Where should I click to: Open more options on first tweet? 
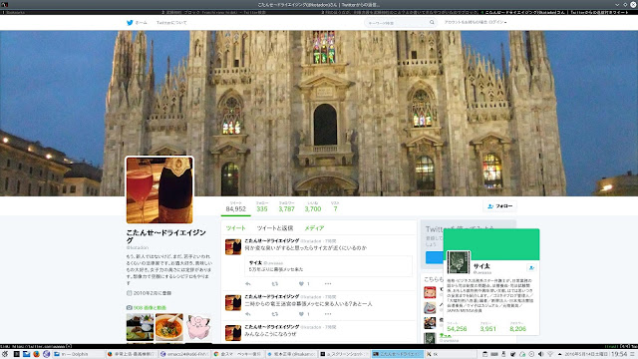(x=328, y=283)
